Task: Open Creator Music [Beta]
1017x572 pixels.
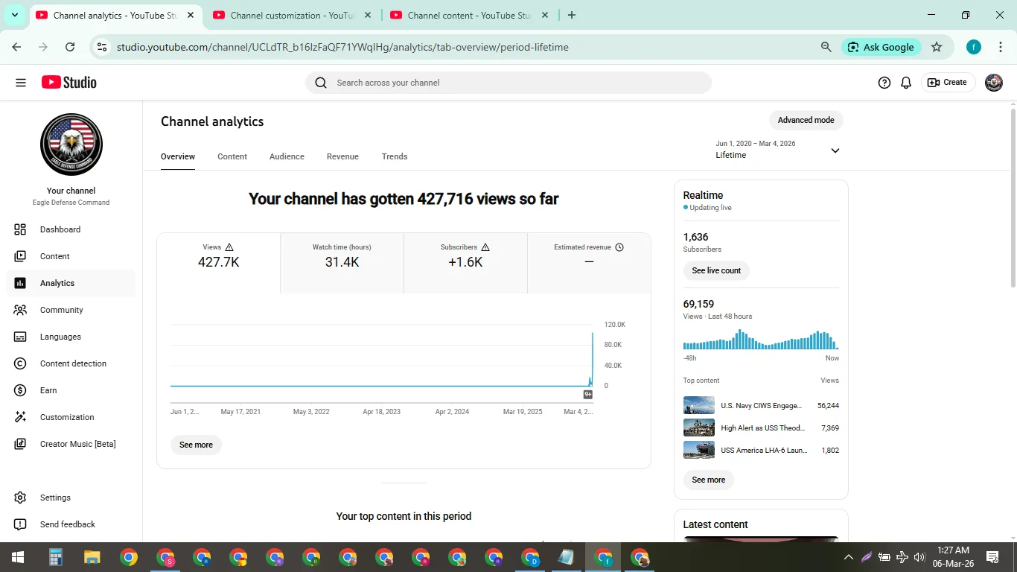Action: click(71, 444)
